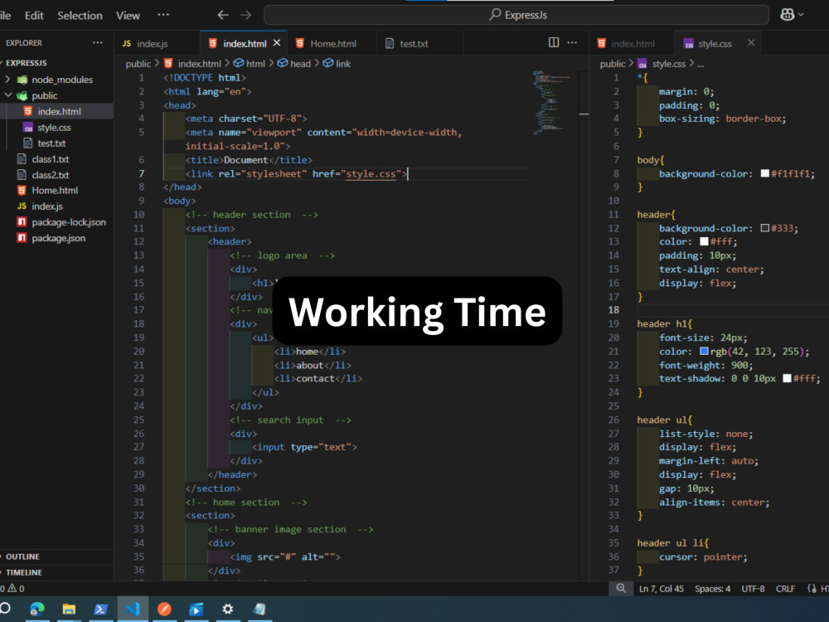Open package.json file
Viewport: 829px width, 622px height.
[x=56, y=237]
